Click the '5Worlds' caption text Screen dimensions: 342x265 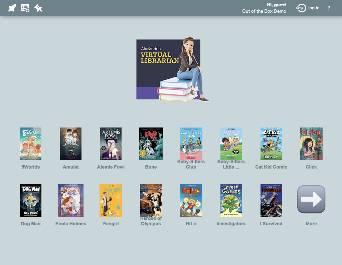click(x=31, y=167)
